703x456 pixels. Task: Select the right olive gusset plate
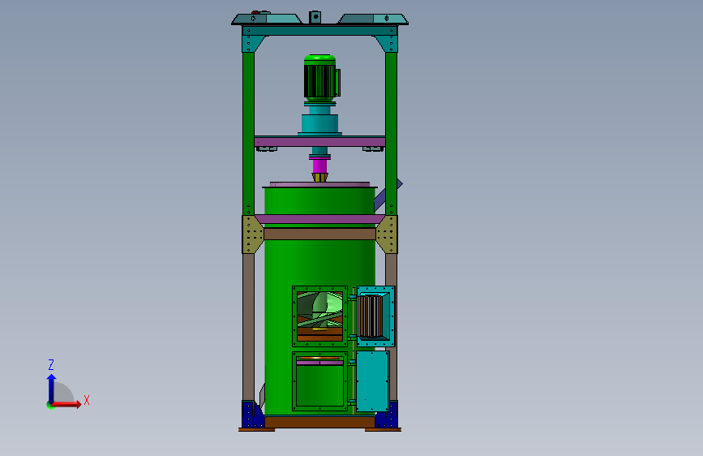pos(387,234)
